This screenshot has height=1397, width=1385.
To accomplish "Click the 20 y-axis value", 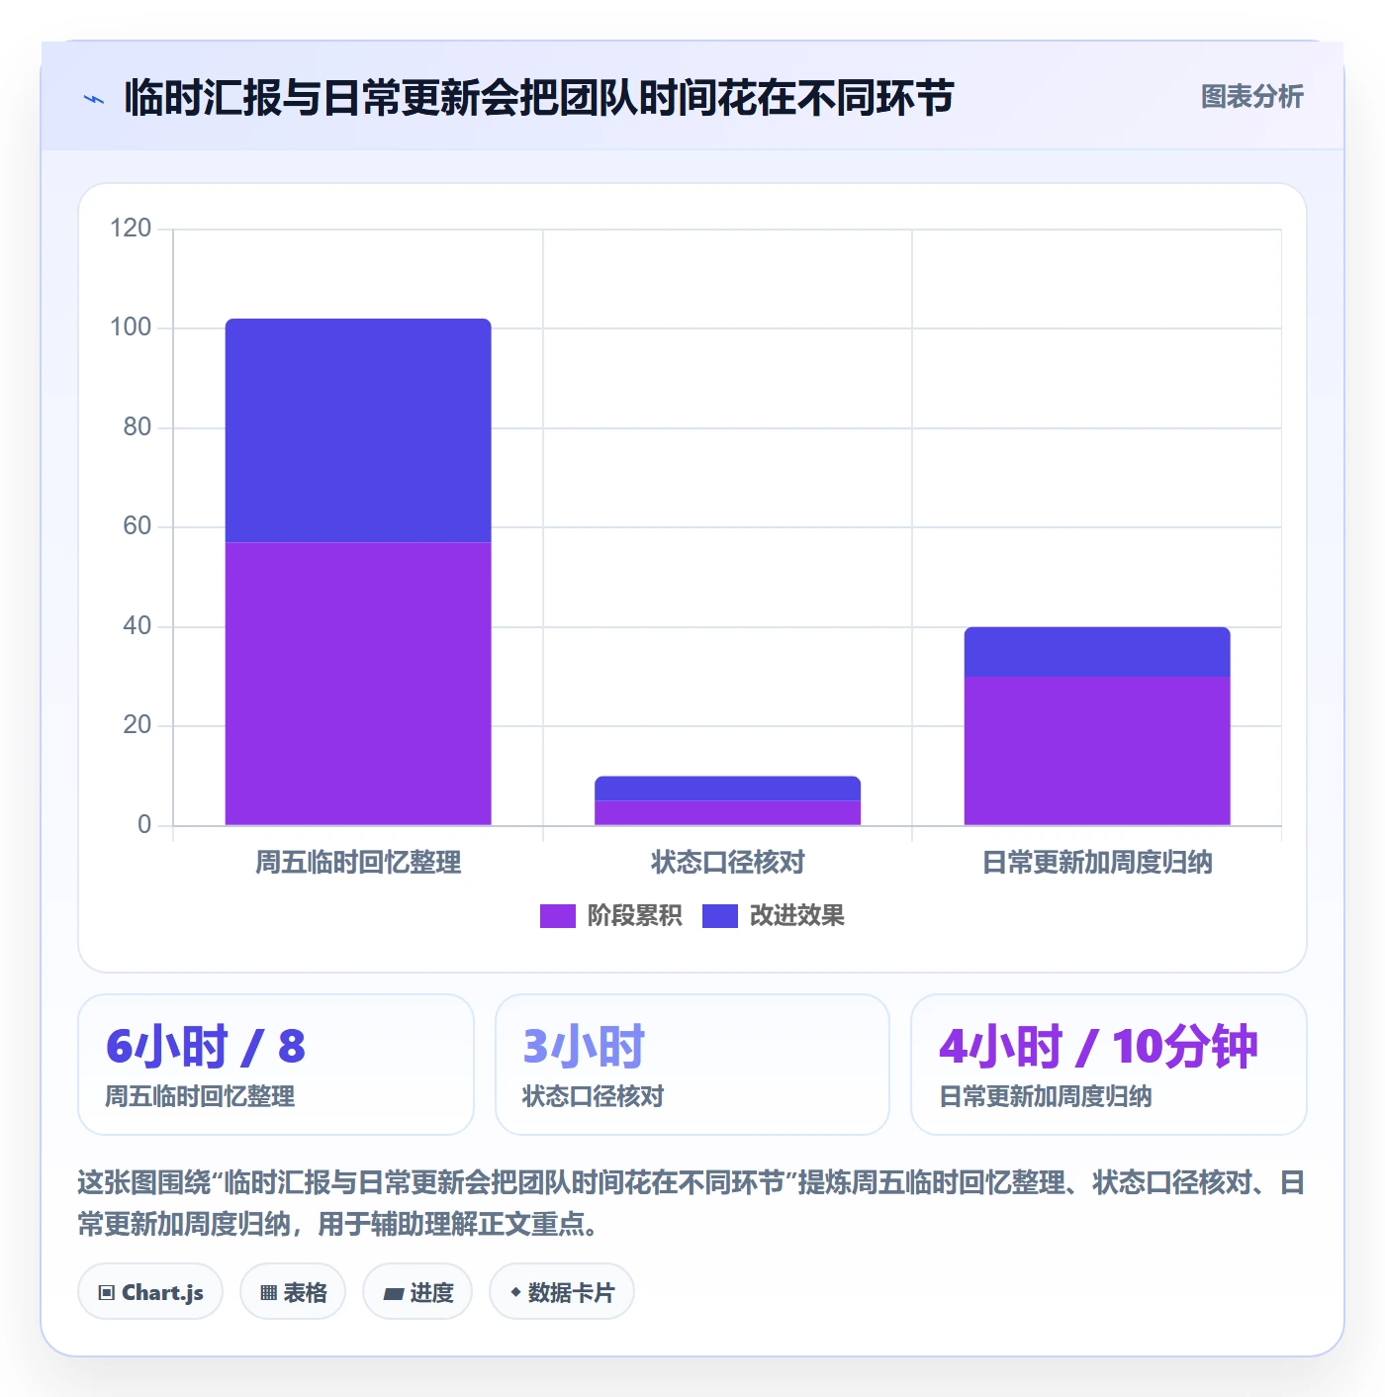I will (x=138, y=725).
